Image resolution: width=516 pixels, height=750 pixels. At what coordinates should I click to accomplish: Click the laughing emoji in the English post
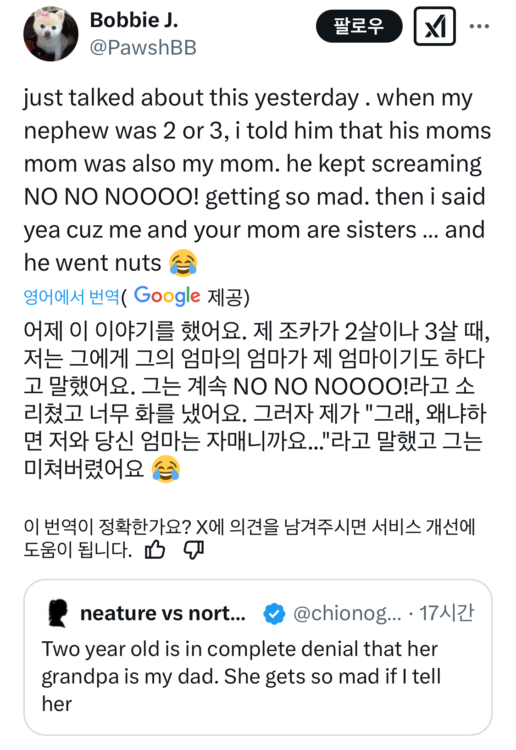[x=183, y=263]
